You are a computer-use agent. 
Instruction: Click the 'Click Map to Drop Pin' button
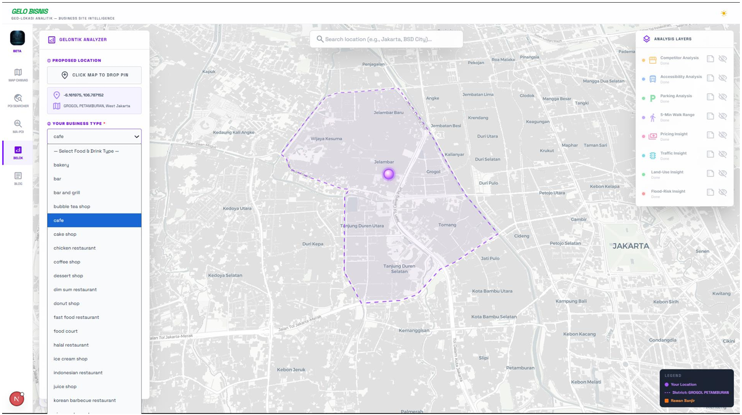point(94,75)
